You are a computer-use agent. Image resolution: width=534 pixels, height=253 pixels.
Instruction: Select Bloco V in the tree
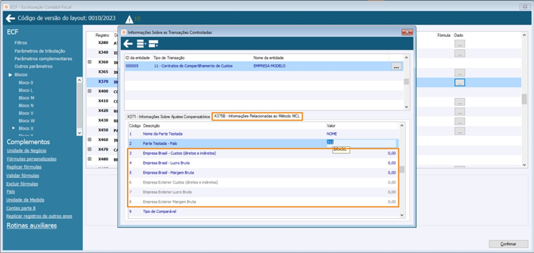pos(26,113)
